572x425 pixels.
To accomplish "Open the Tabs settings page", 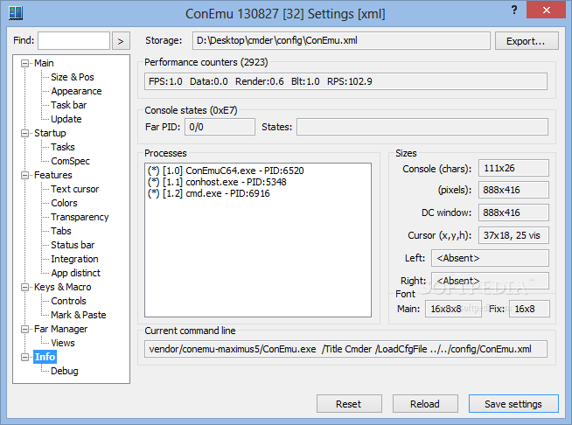I will [61, 231].
